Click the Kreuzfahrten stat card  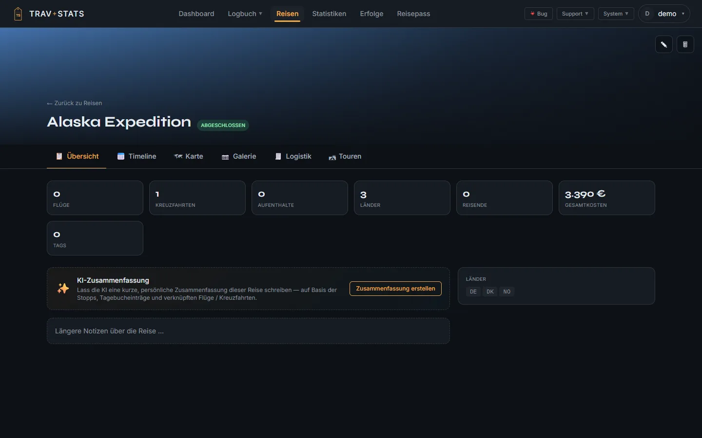(197, 198)
